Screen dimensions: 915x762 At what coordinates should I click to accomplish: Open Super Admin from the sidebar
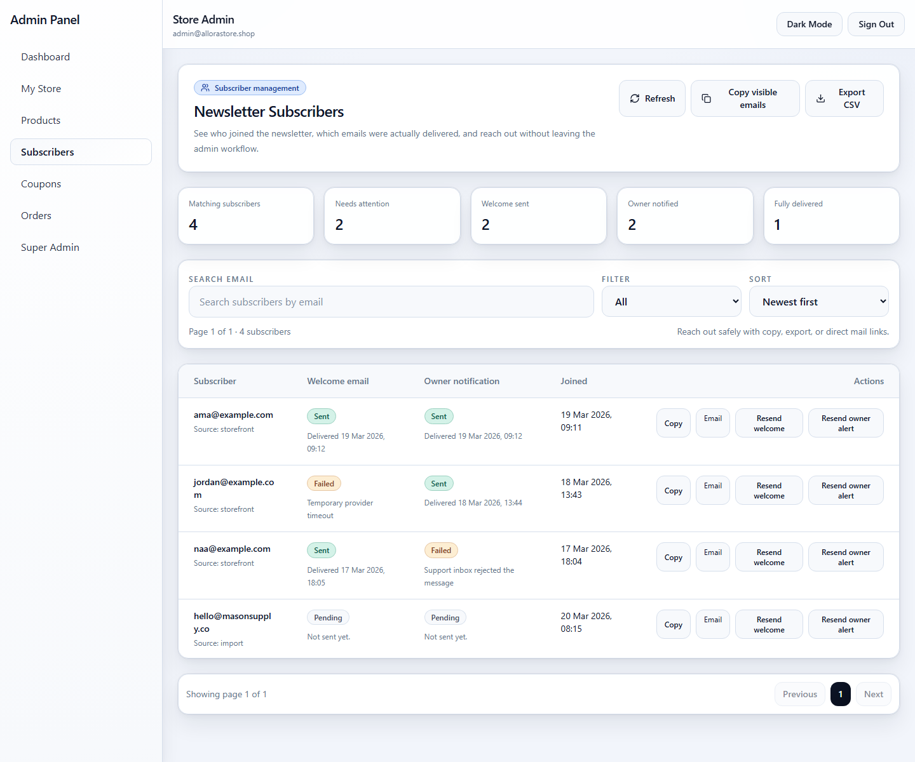pyautogui.click(x=50, y=247)
